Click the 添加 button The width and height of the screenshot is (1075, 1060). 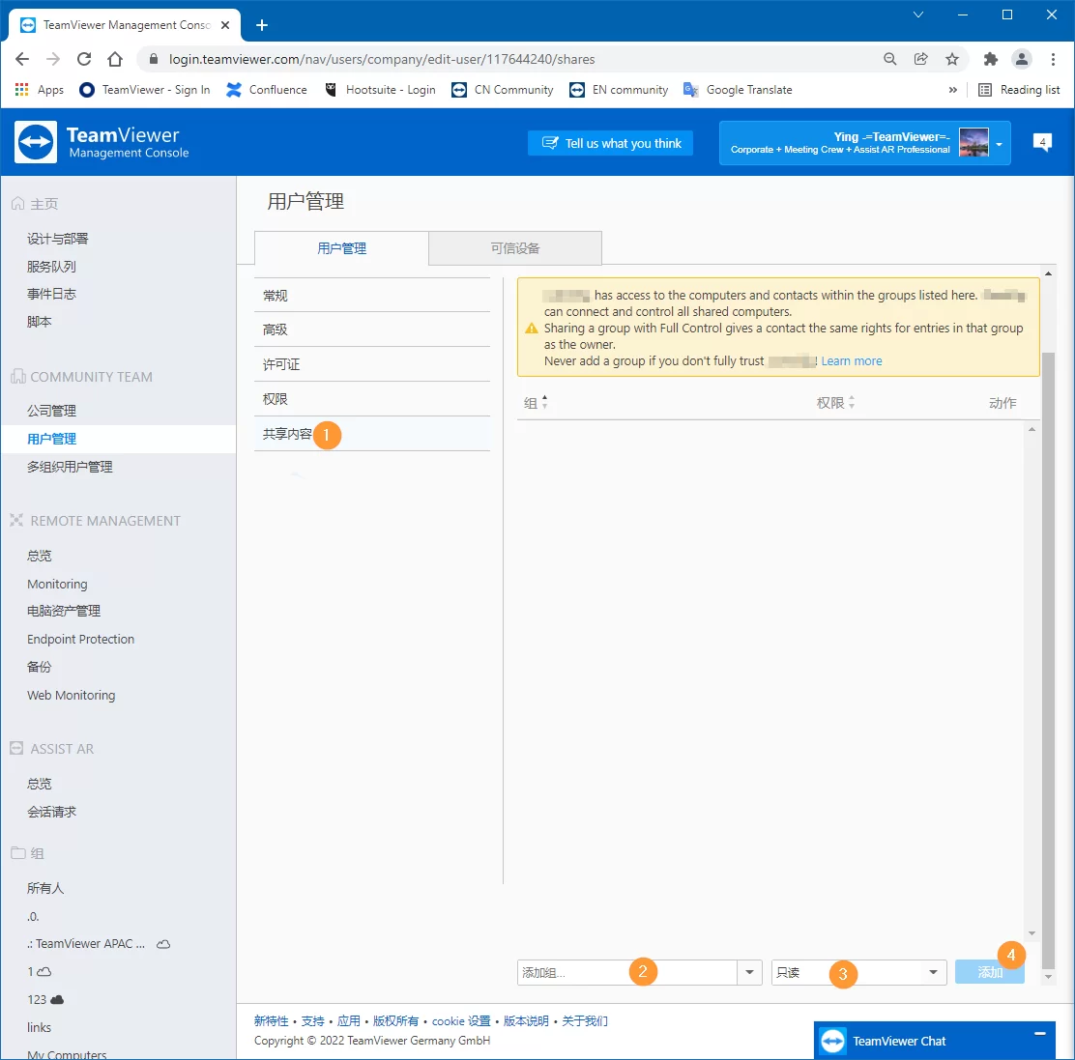click(989, 972)
